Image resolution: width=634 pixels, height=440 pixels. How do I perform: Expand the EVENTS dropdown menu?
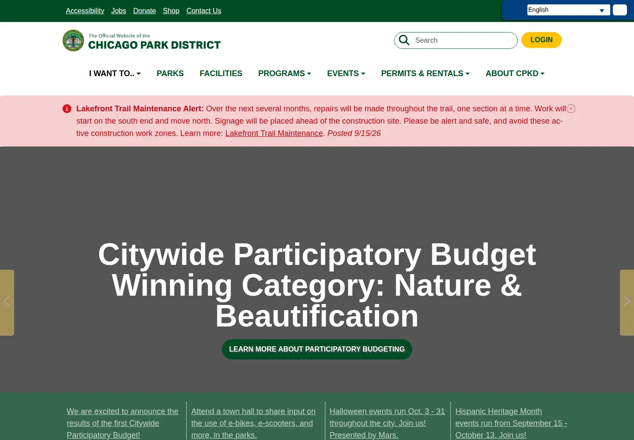(x=346, y=73)
